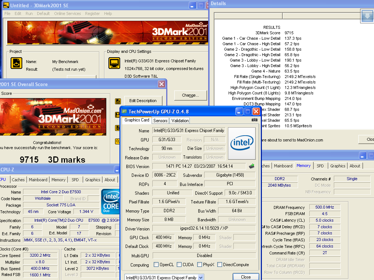374x280 pixels.
Task: Switch to the Validation tab in GPU-Z
Action: click(180, 121)
